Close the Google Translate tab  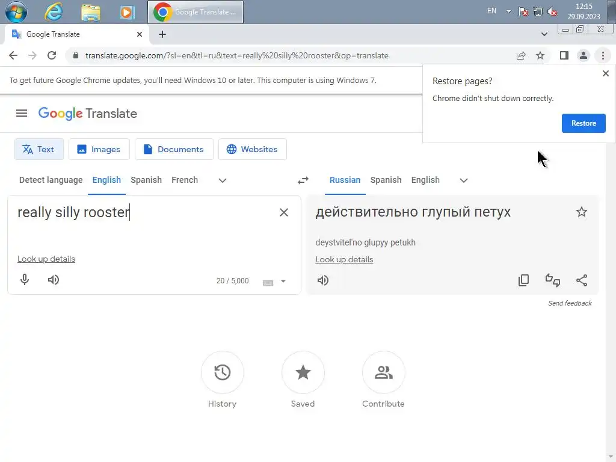pyautogui.click(x=139, y=34)
